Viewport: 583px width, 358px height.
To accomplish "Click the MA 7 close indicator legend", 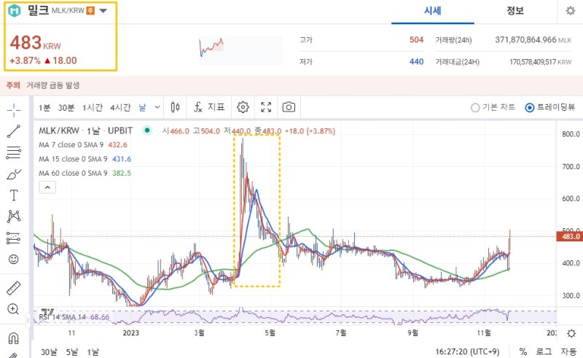I will pyautogui.click(x=83, y=145).
